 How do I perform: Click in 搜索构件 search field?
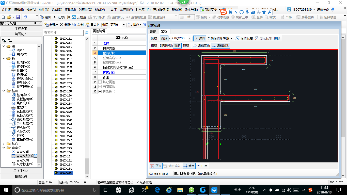(x=64, y=32)
